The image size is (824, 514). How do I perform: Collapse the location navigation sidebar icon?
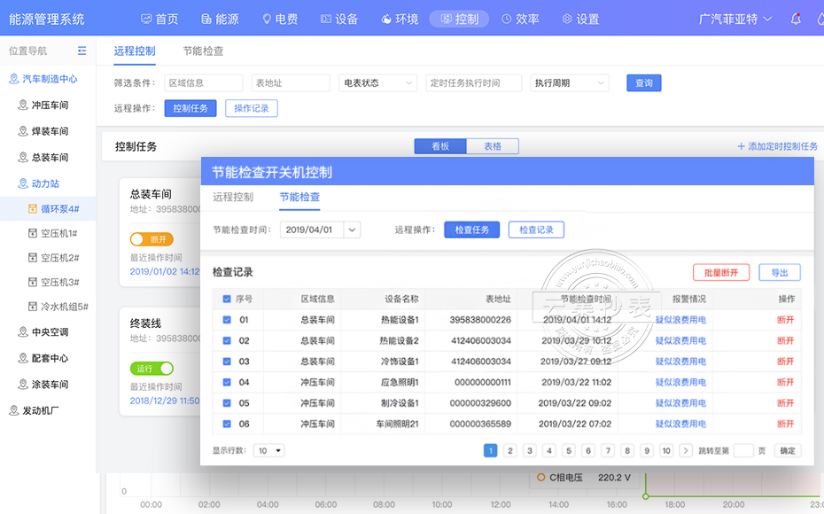click(x=82, y=51)
